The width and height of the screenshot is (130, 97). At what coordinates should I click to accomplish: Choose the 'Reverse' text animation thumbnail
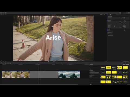(x=103, y=67)
